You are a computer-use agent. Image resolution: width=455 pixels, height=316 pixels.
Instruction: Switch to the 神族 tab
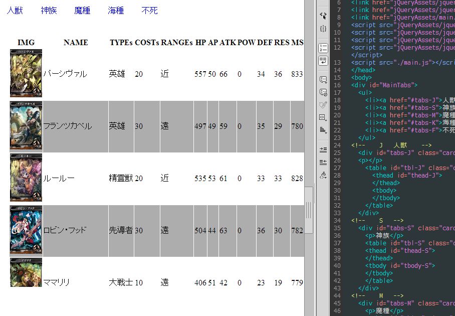(49, 11)
